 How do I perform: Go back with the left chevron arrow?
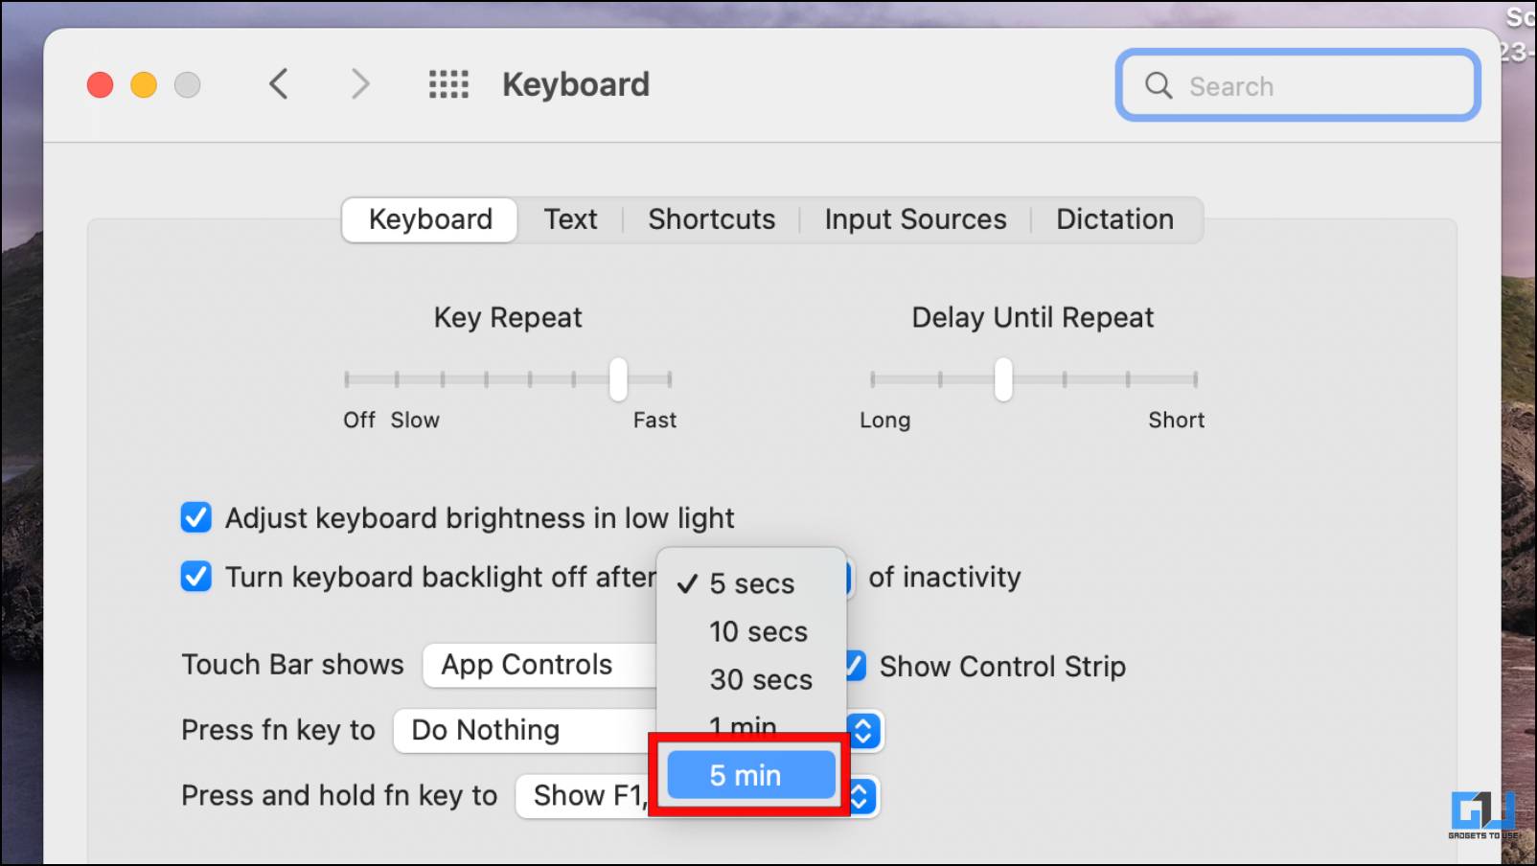coord(278,84)
